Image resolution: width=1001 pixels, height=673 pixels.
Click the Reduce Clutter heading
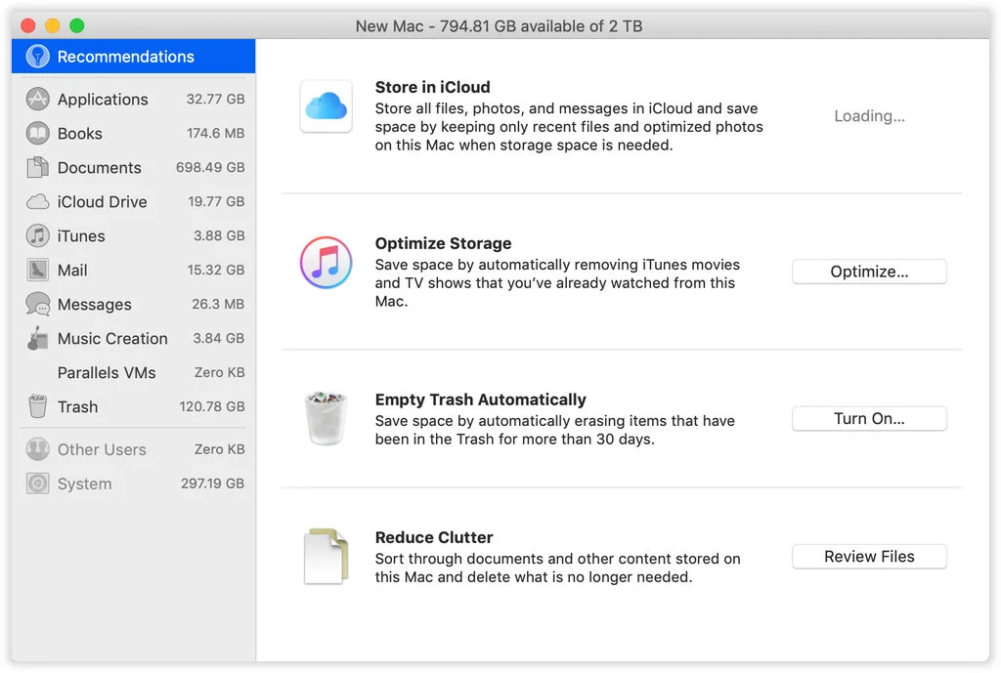tap(433, 537)
